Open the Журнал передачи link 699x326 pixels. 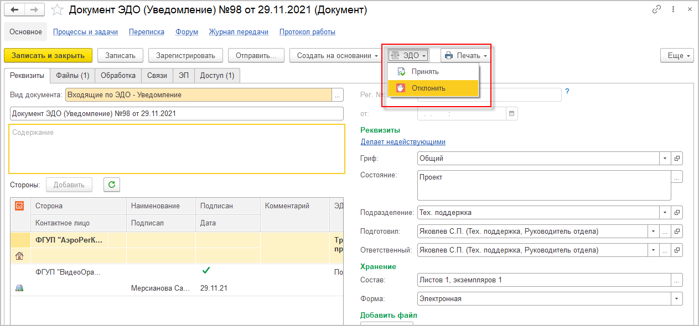point(239,32)
